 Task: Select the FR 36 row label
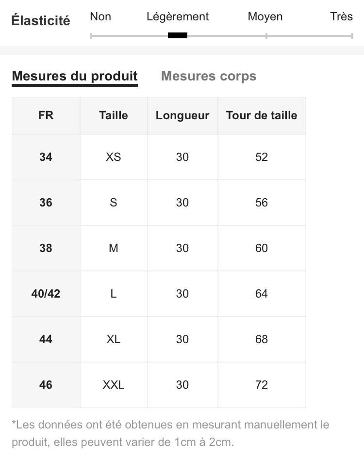pos(46,203)
